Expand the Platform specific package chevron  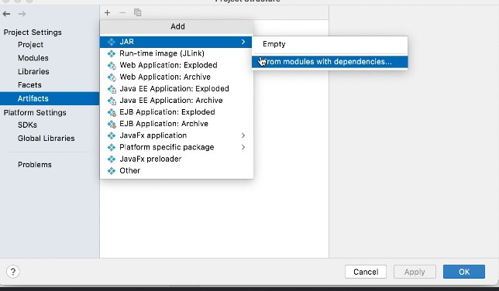click(243, 147)
